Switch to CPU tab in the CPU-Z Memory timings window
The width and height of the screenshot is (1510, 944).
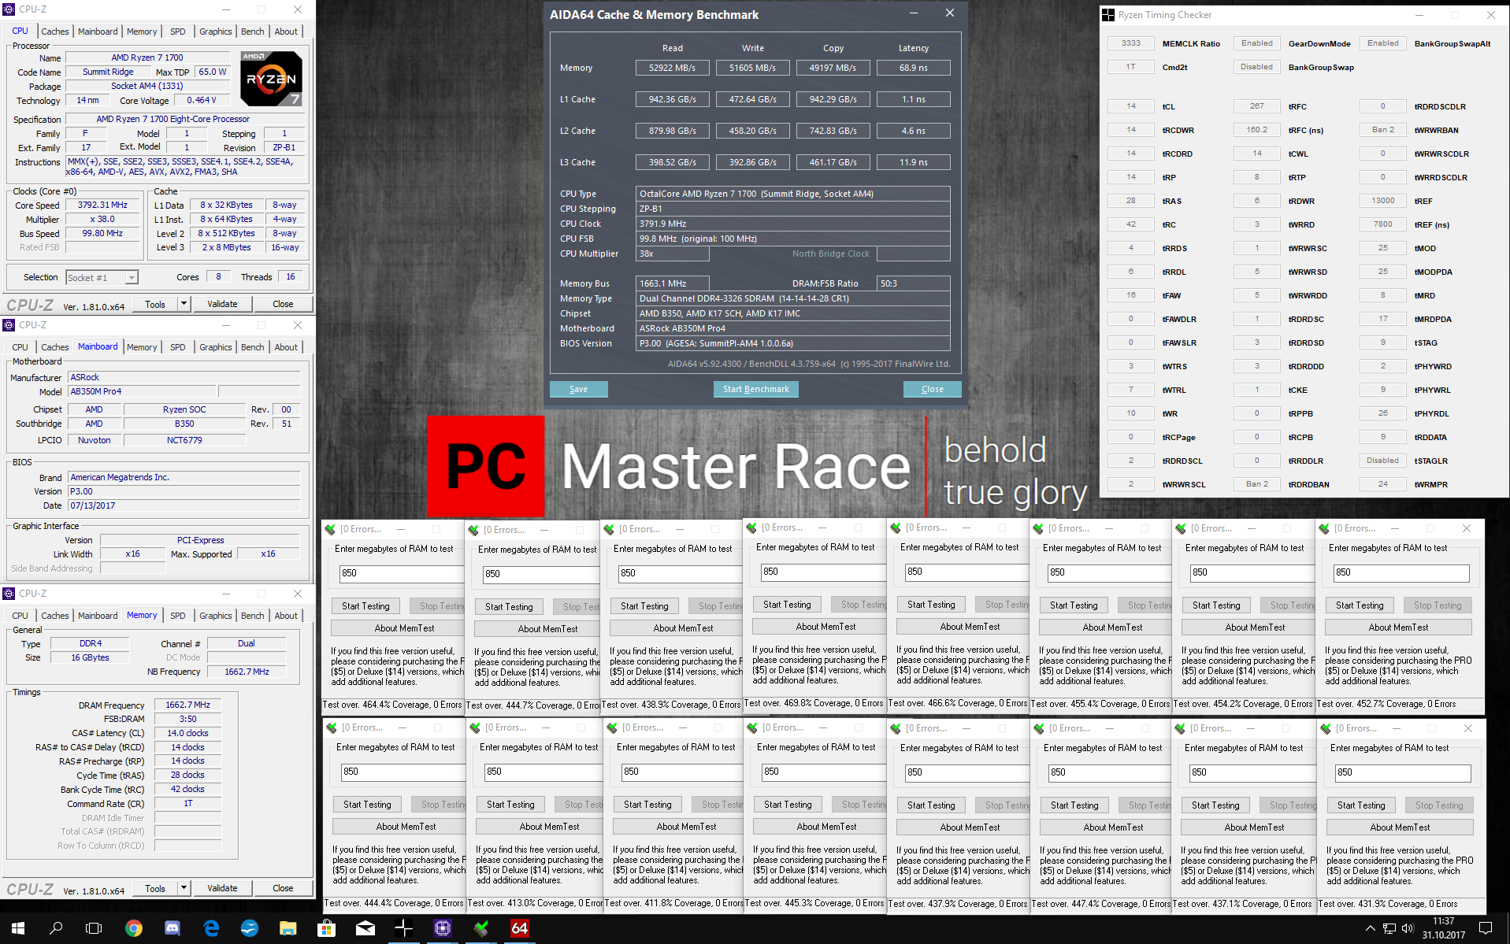20,616
